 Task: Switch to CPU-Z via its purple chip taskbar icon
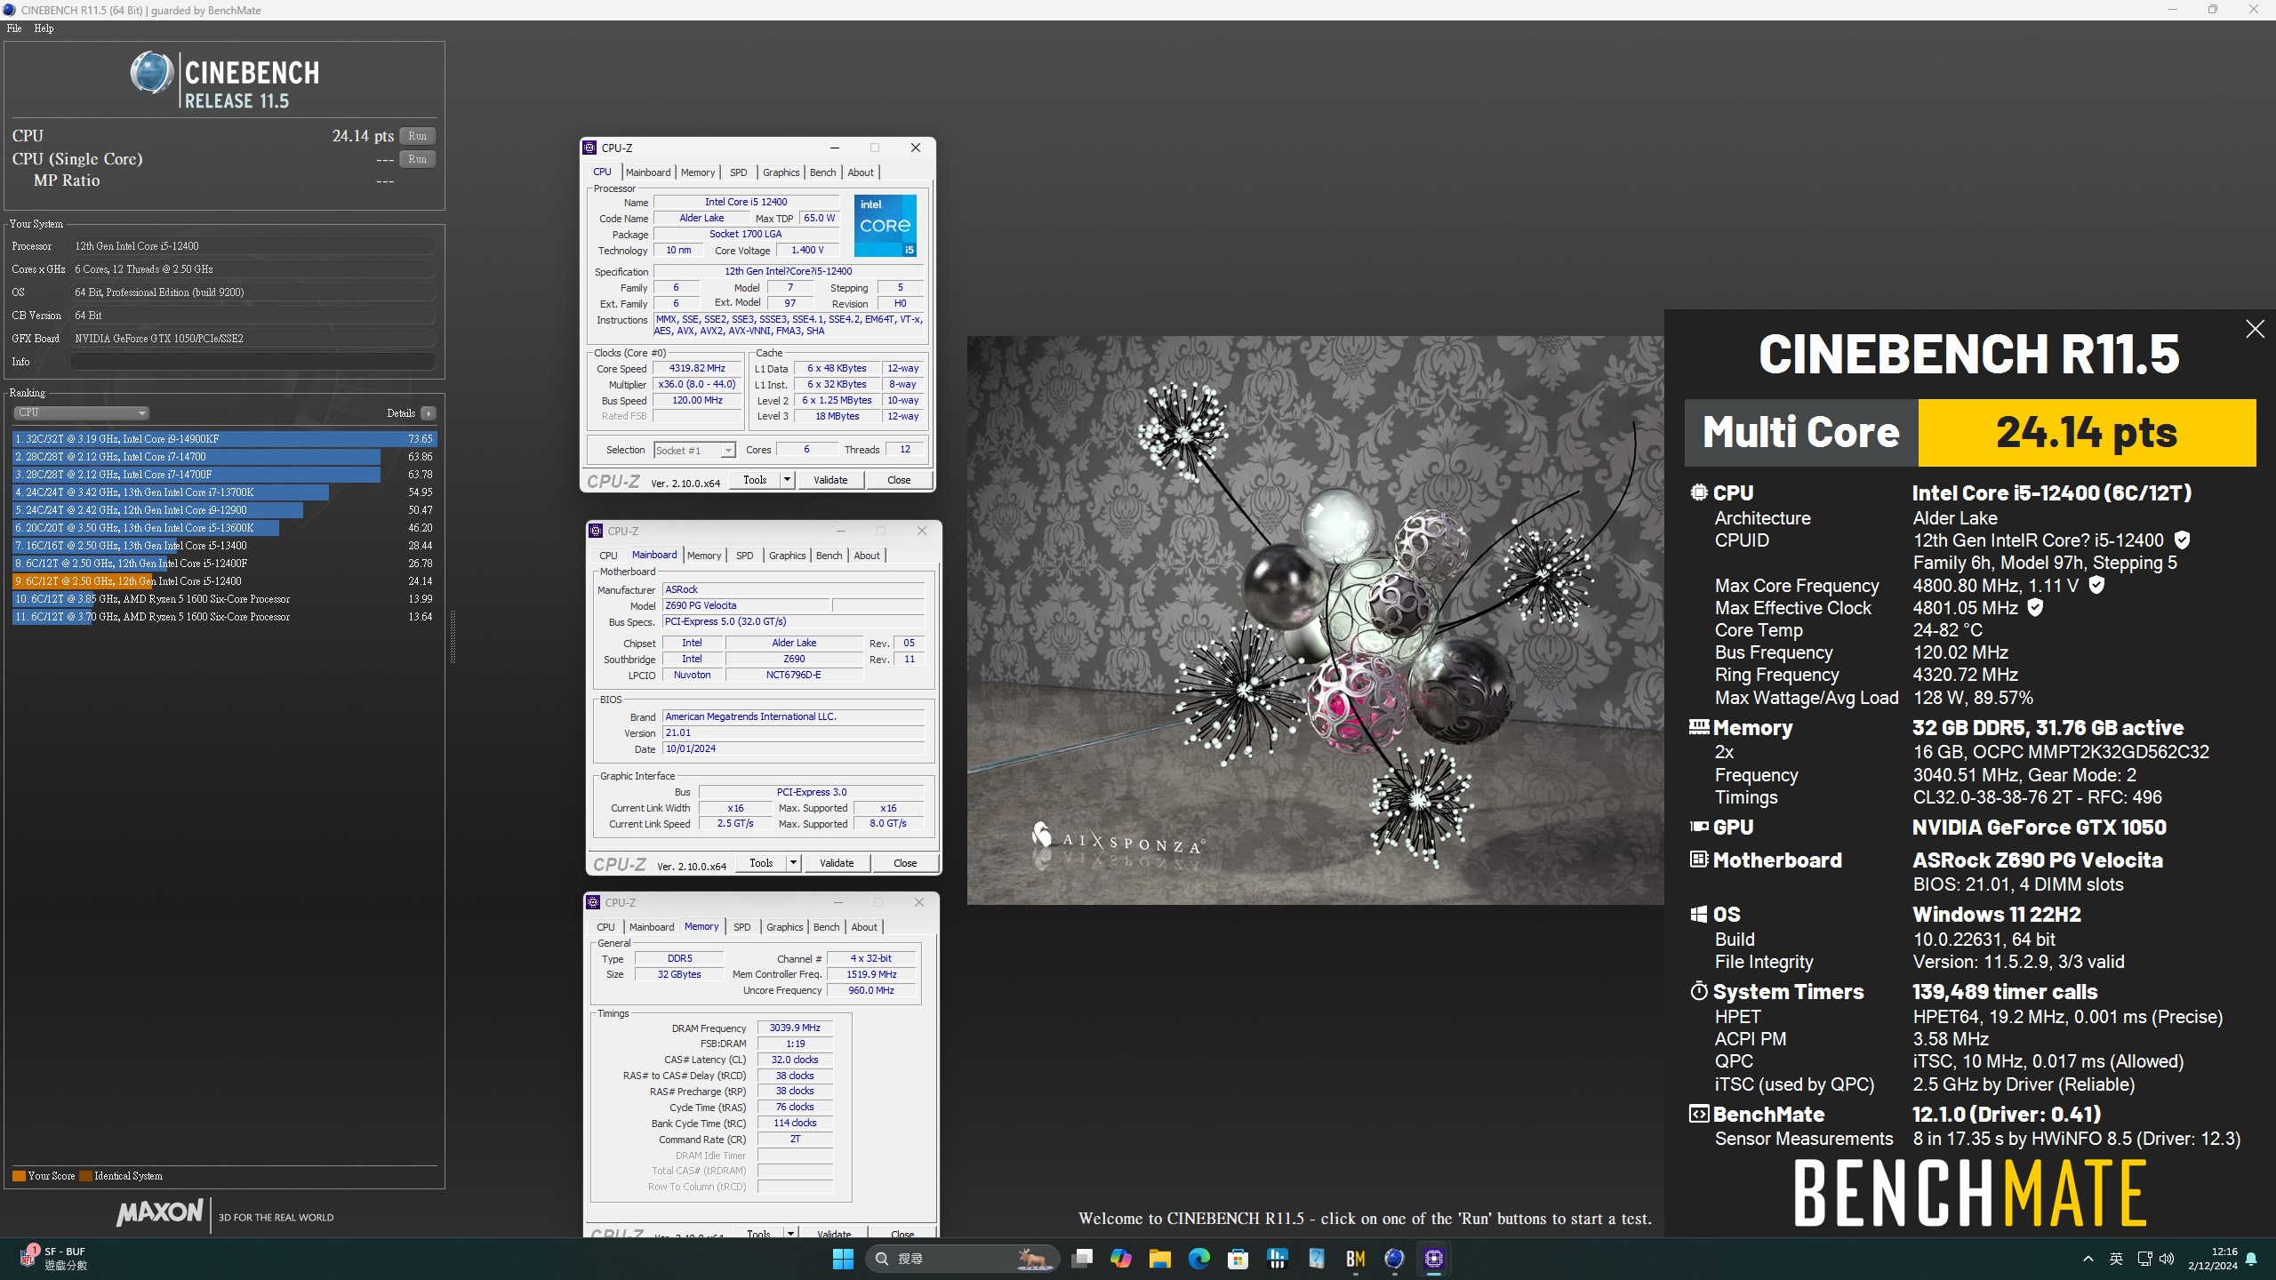coord(1434,1259)
